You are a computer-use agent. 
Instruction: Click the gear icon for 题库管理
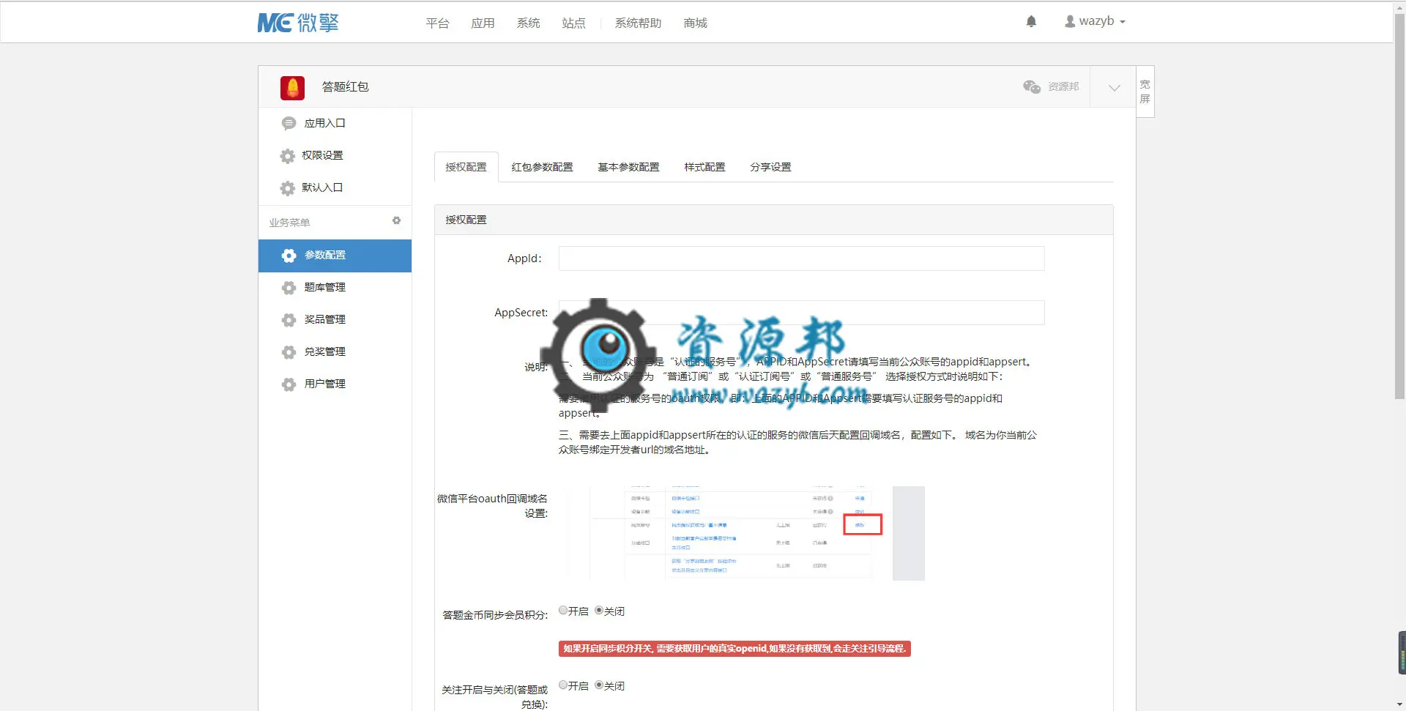(x=289, y=287)
